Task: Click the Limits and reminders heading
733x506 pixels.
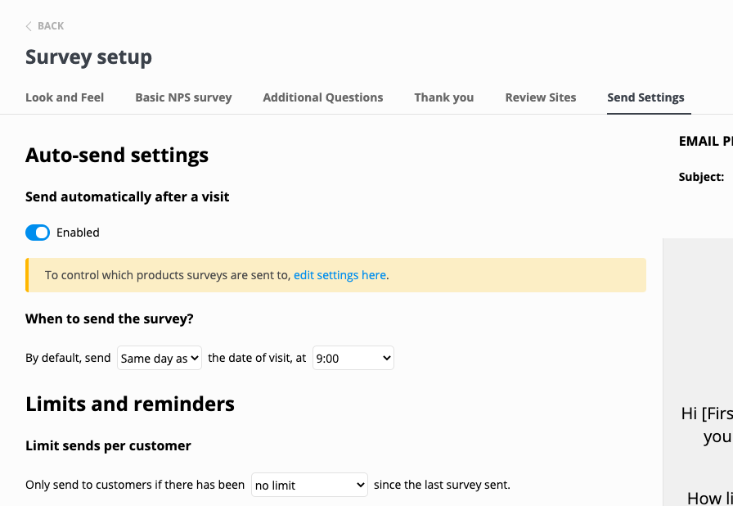Action: [x=130, y=404]
